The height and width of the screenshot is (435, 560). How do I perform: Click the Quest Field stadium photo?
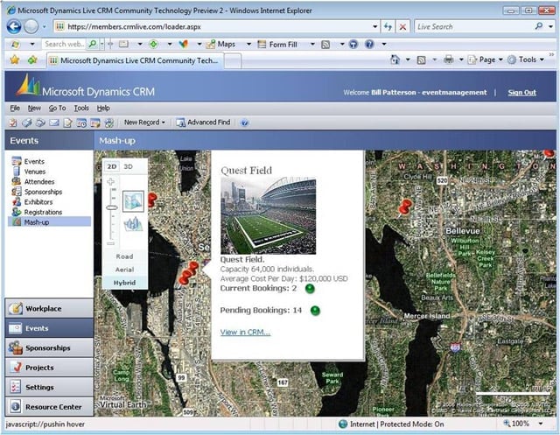click(x=269, y=215)
